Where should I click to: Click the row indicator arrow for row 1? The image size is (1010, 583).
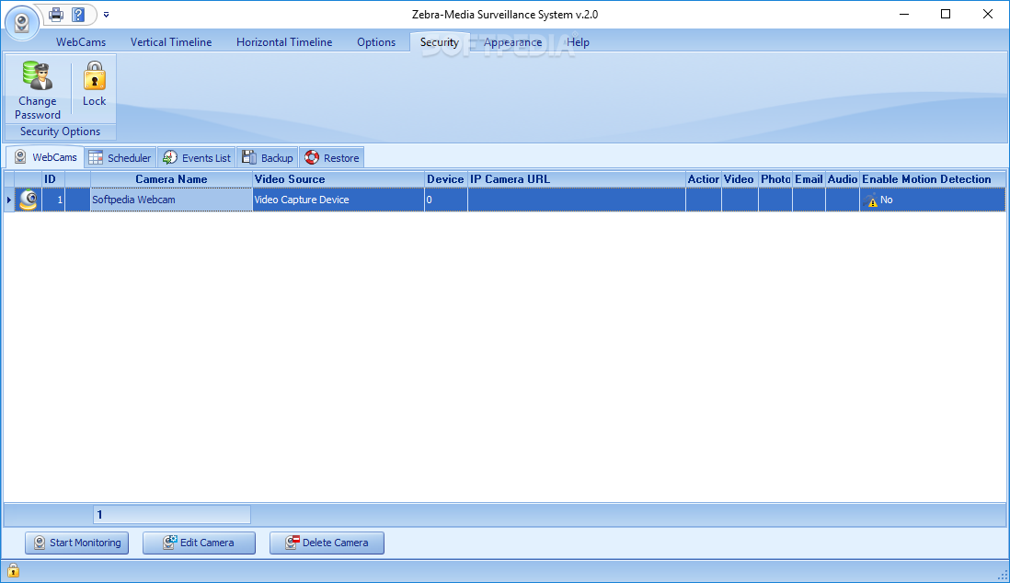(x=8, y=200)
